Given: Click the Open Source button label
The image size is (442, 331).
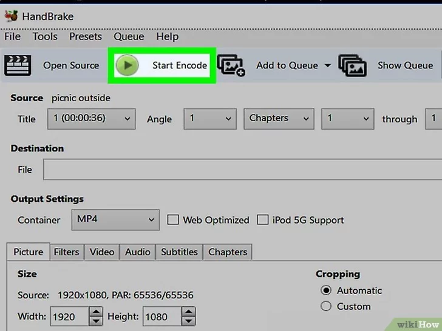Looking at the screenshot, I should click(x=71, y=65).
